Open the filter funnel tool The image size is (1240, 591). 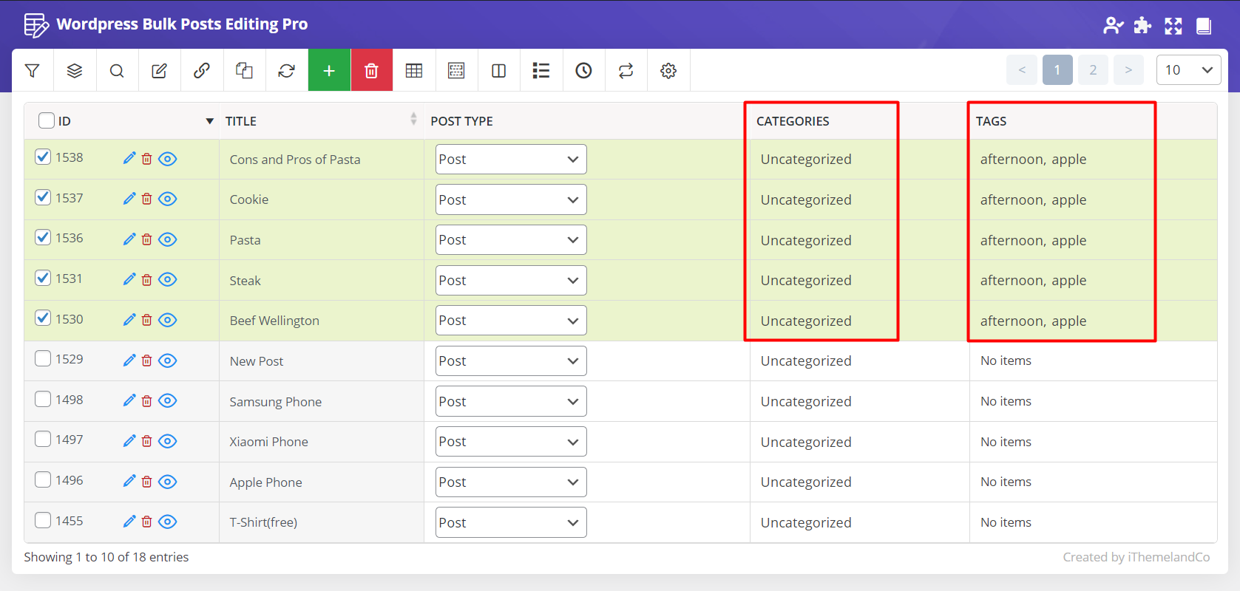point(32,70)
